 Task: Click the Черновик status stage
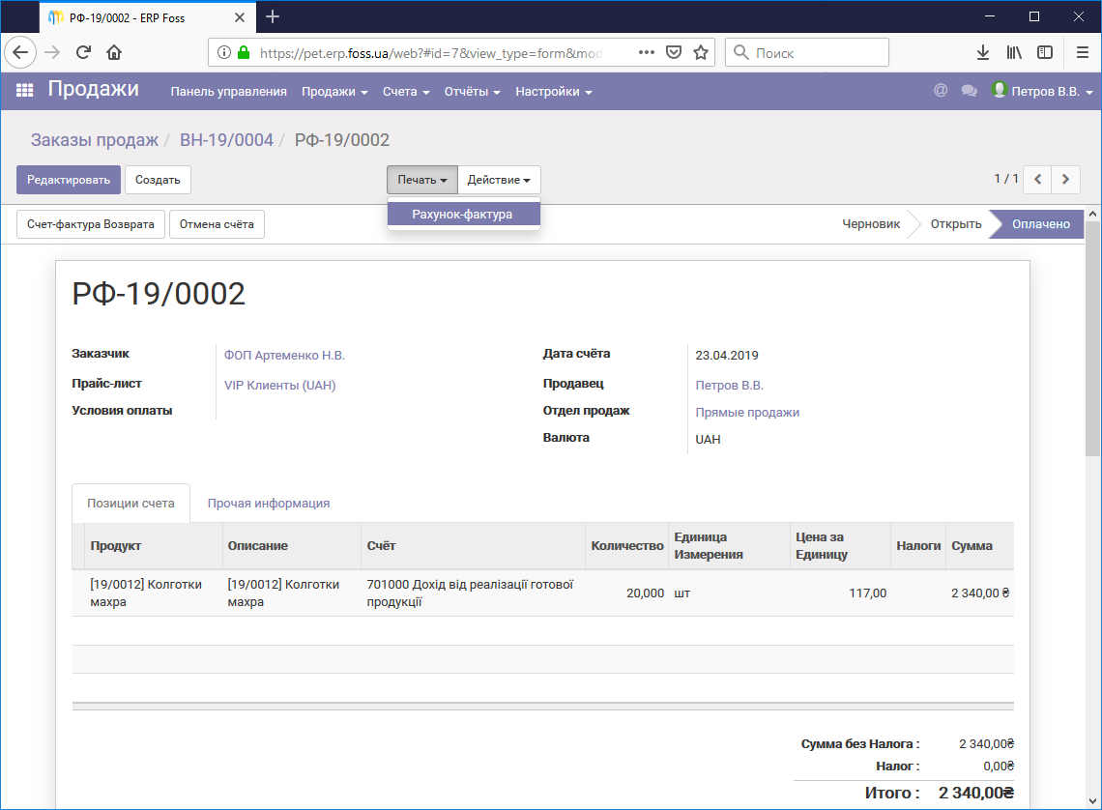pyautogui.click(x=871, y=224)
